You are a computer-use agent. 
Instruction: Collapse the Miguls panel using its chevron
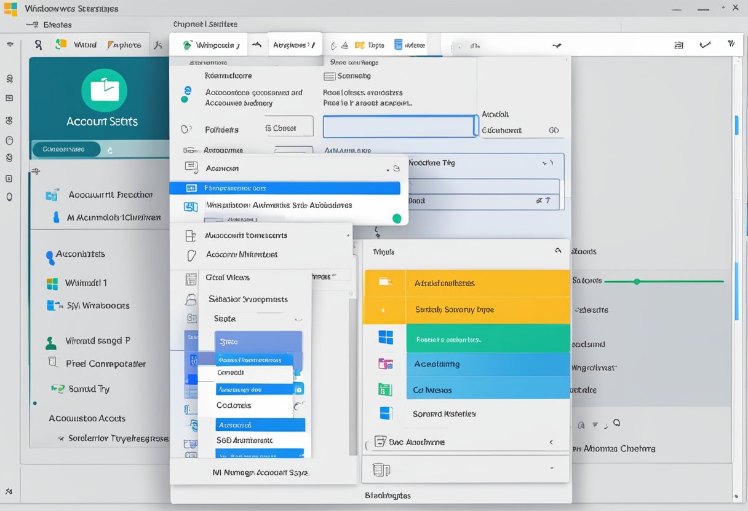557,251
